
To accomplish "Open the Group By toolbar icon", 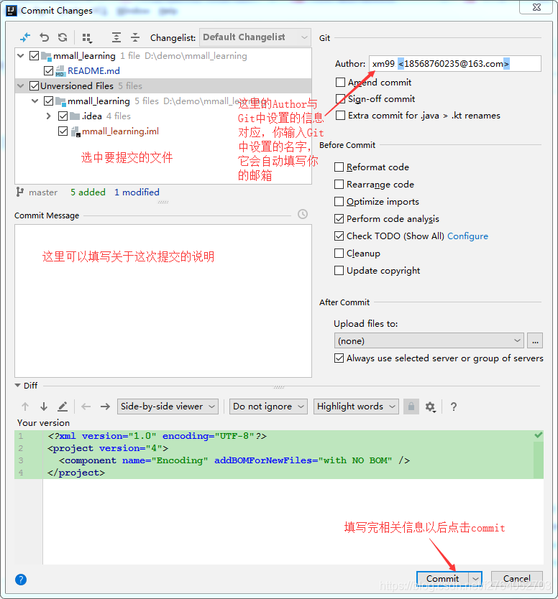I will point(87,37).
